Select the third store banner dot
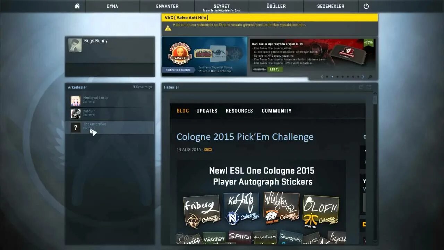Image resolution: width=444 pixels, height=250 pixels. point(338,77)
